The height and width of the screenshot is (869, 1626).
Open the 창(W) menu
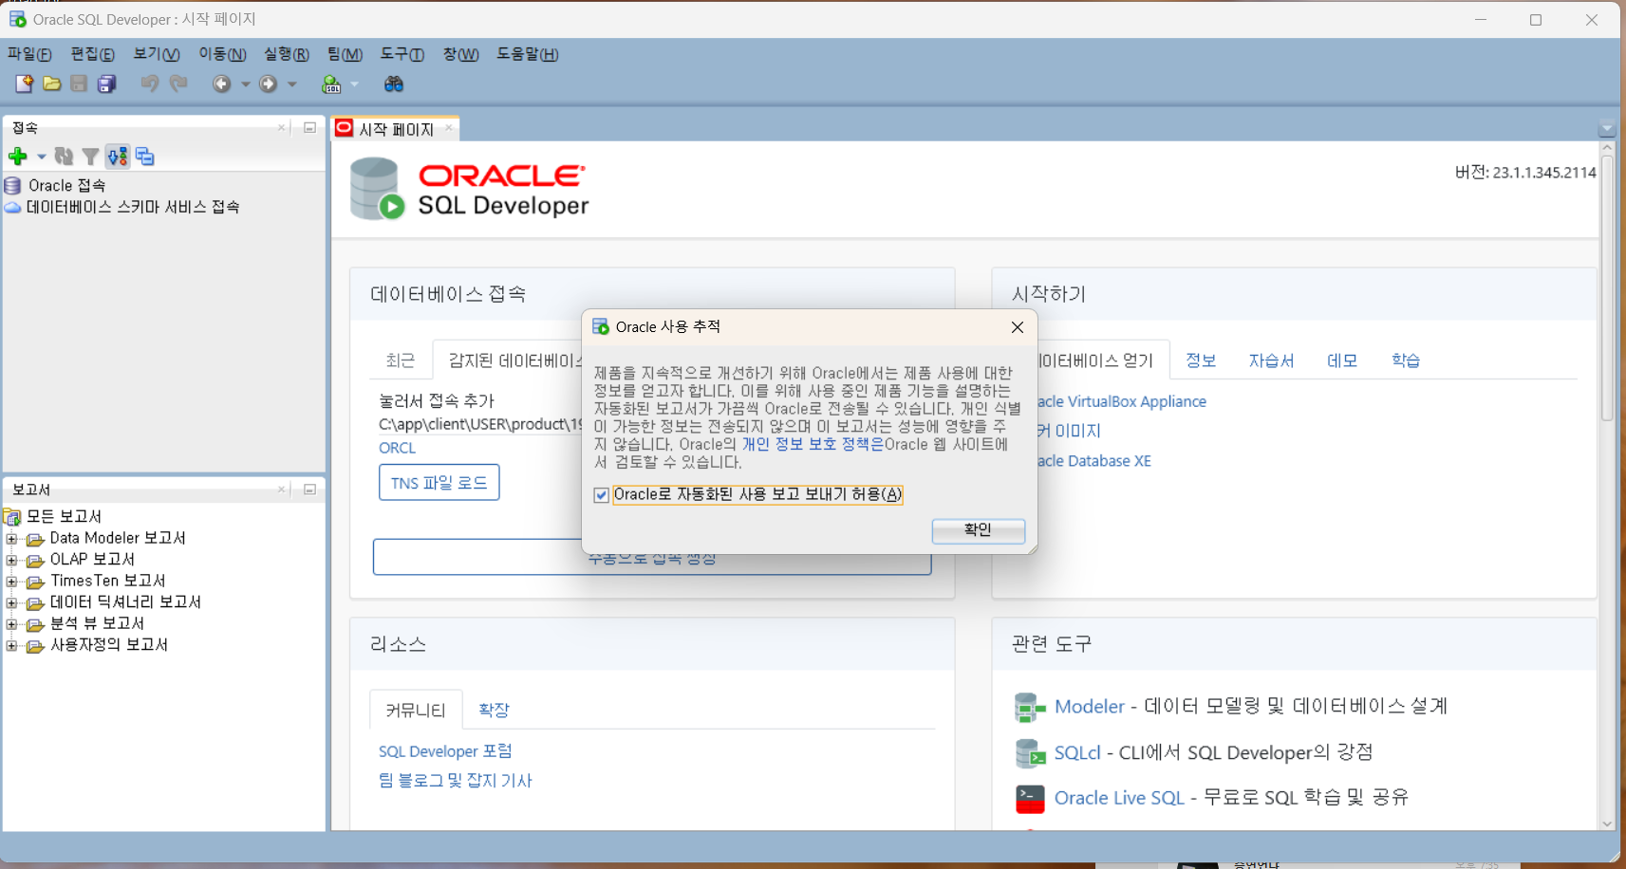pos(460,54)
